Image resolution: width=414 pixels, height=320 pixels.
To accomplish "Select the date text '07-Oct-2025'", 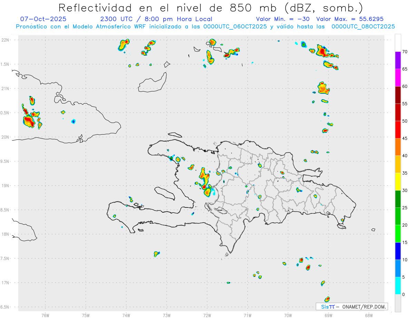I will click(x=43, y=19).
